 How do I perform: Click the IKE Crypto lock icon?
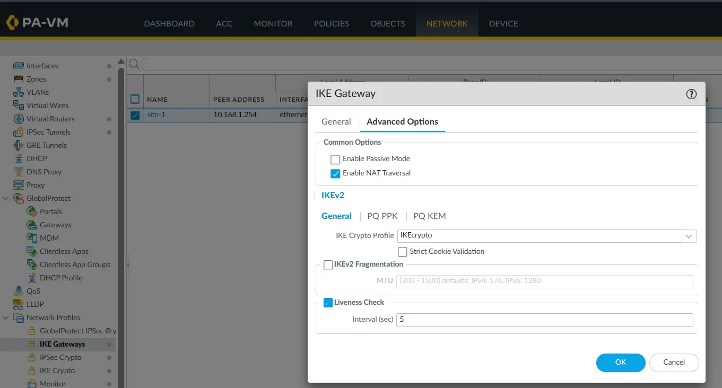pos(32,371)
